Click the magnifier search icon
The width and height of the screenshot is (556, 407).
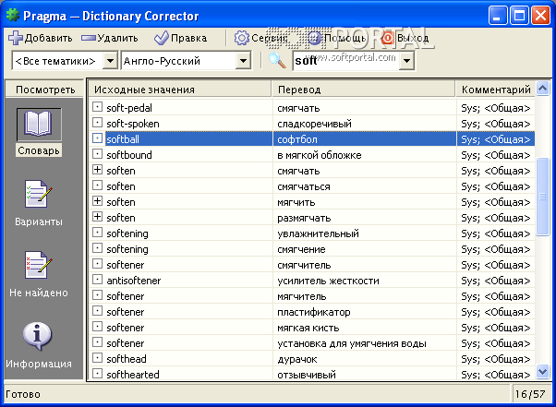(x=277, y=61)
